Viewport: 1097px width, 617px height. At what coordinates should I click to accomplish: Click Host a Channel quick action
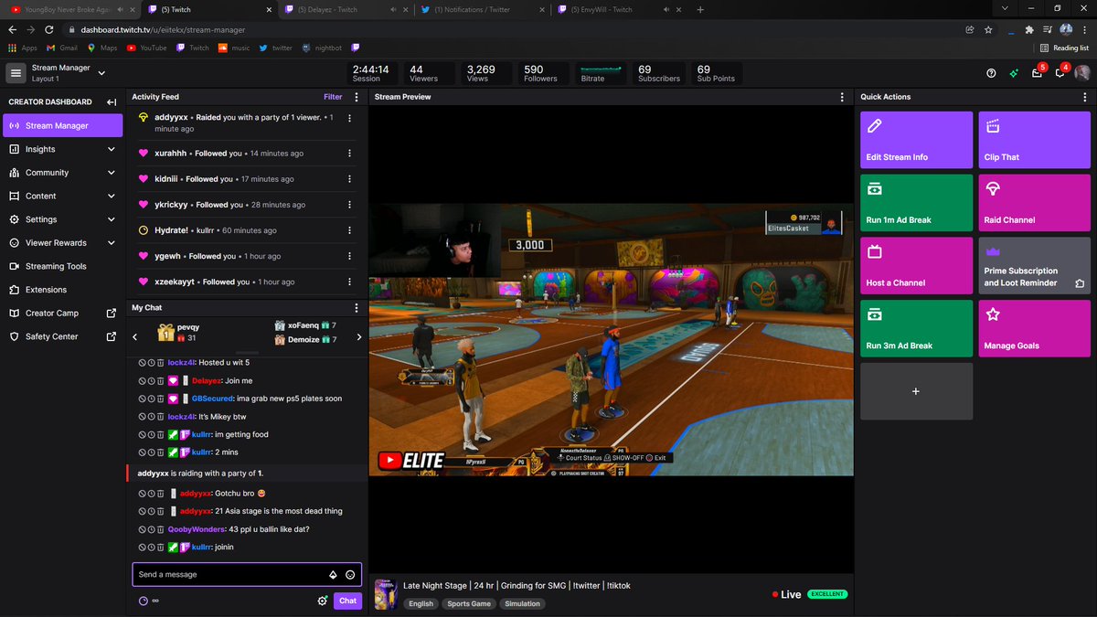(916, 266)
